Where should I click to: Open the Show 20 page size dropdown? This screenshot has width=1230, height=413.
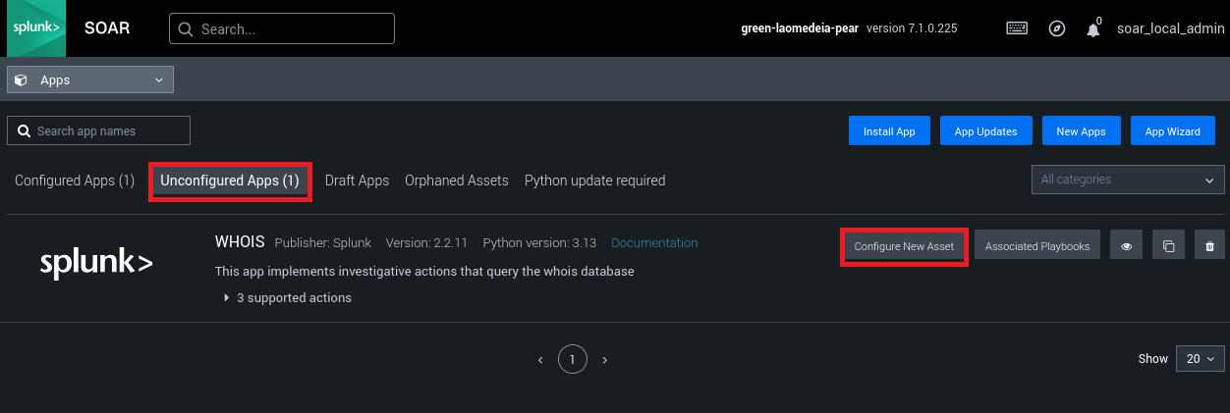tap(1201, 359)
